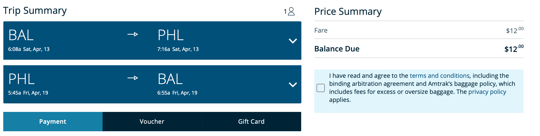Expand the PHL to BAL return trip
540x136 pixels.
[x=293, y=85]
